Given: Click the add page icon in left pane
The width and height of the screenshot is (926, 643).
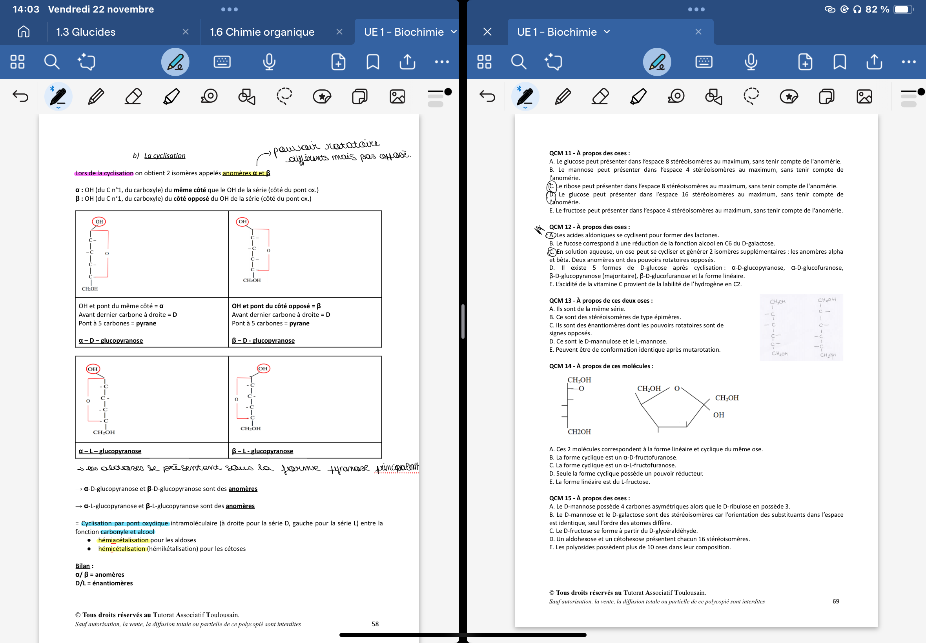Looking at the screenshot, I should click(338, 62).
